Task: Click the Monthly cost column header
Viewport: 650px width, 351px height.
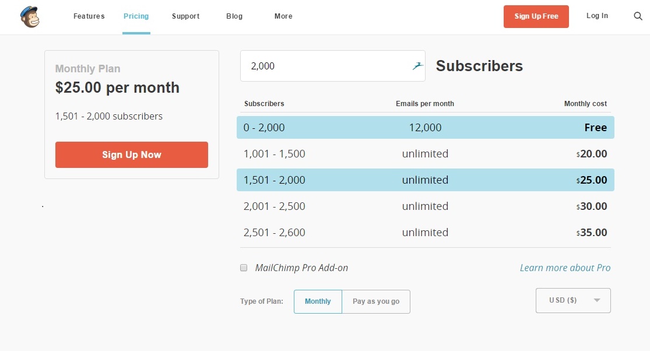Action: (x=585, y=104)
